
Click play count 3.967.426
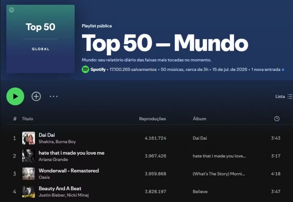click(155, 156)
